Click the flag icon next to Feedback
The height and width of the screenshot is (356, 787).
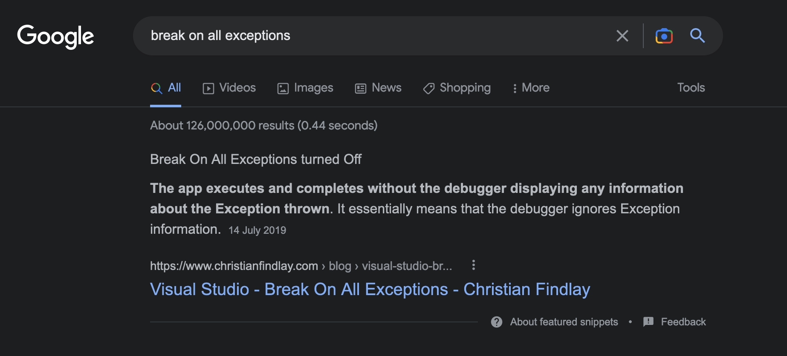(x=648, y=322)
